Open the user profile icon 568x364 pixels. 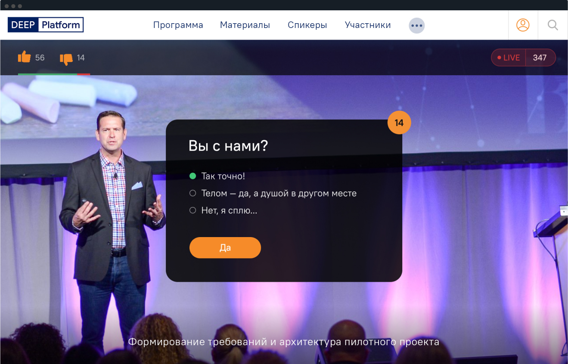pyautogui.click(x=523, y=25)
